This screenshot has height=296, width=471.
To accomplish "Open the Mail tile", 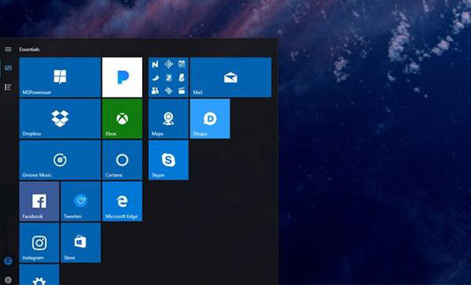I will pos(230,77).
